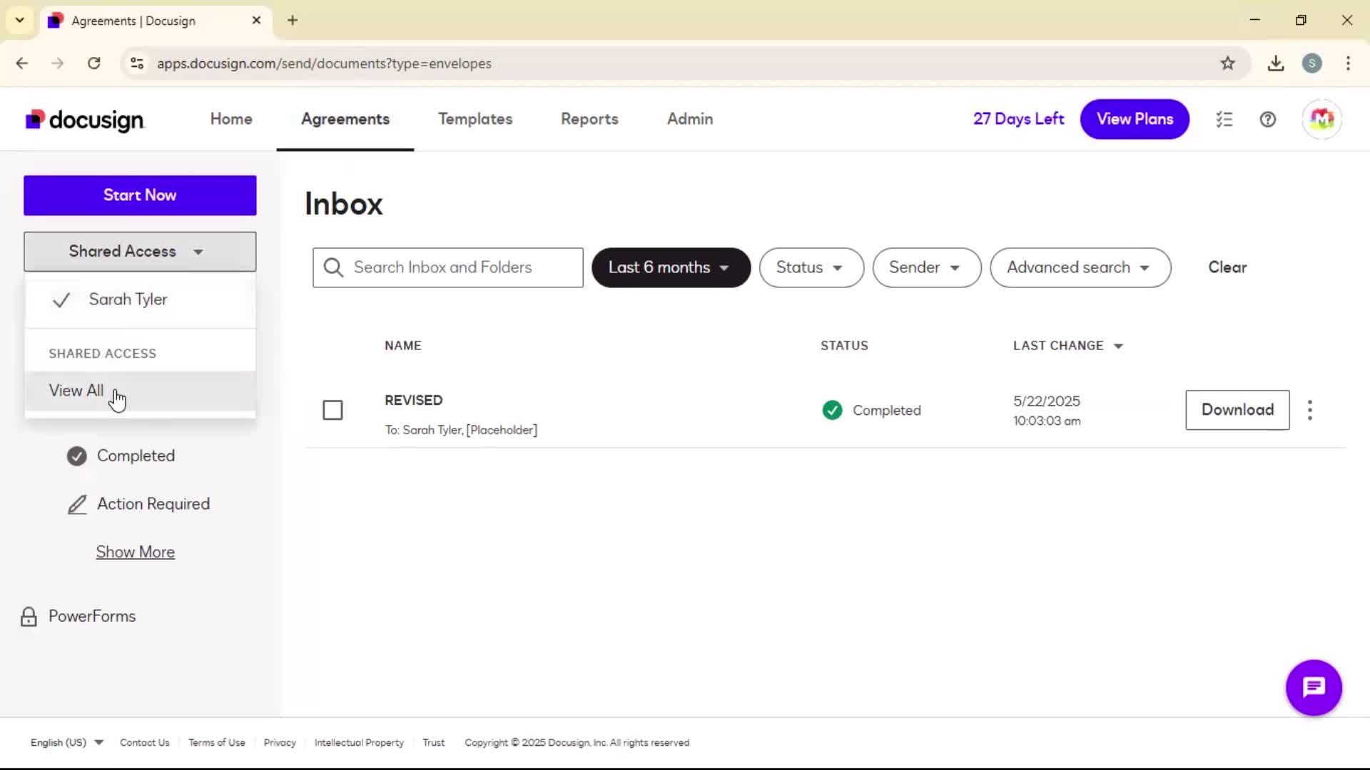Switch to the Templates tab
The image size is (1370, 770).
(475, 119)
